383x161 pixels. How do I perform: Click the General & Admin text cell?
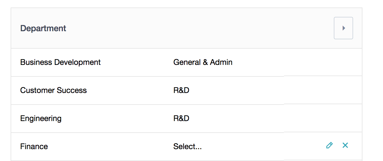coord(203,62)
